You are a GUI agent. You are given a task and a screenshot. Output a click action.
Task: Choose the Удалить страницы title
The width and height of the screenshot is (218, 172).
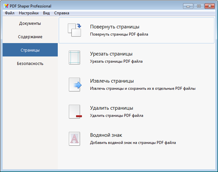(x=112, y=108)
